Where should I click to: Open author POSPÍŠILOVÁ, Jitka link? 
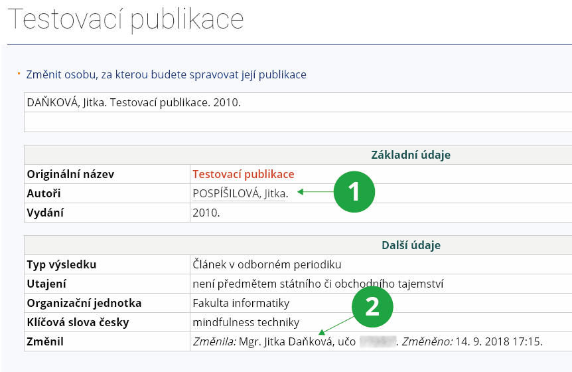240,194
